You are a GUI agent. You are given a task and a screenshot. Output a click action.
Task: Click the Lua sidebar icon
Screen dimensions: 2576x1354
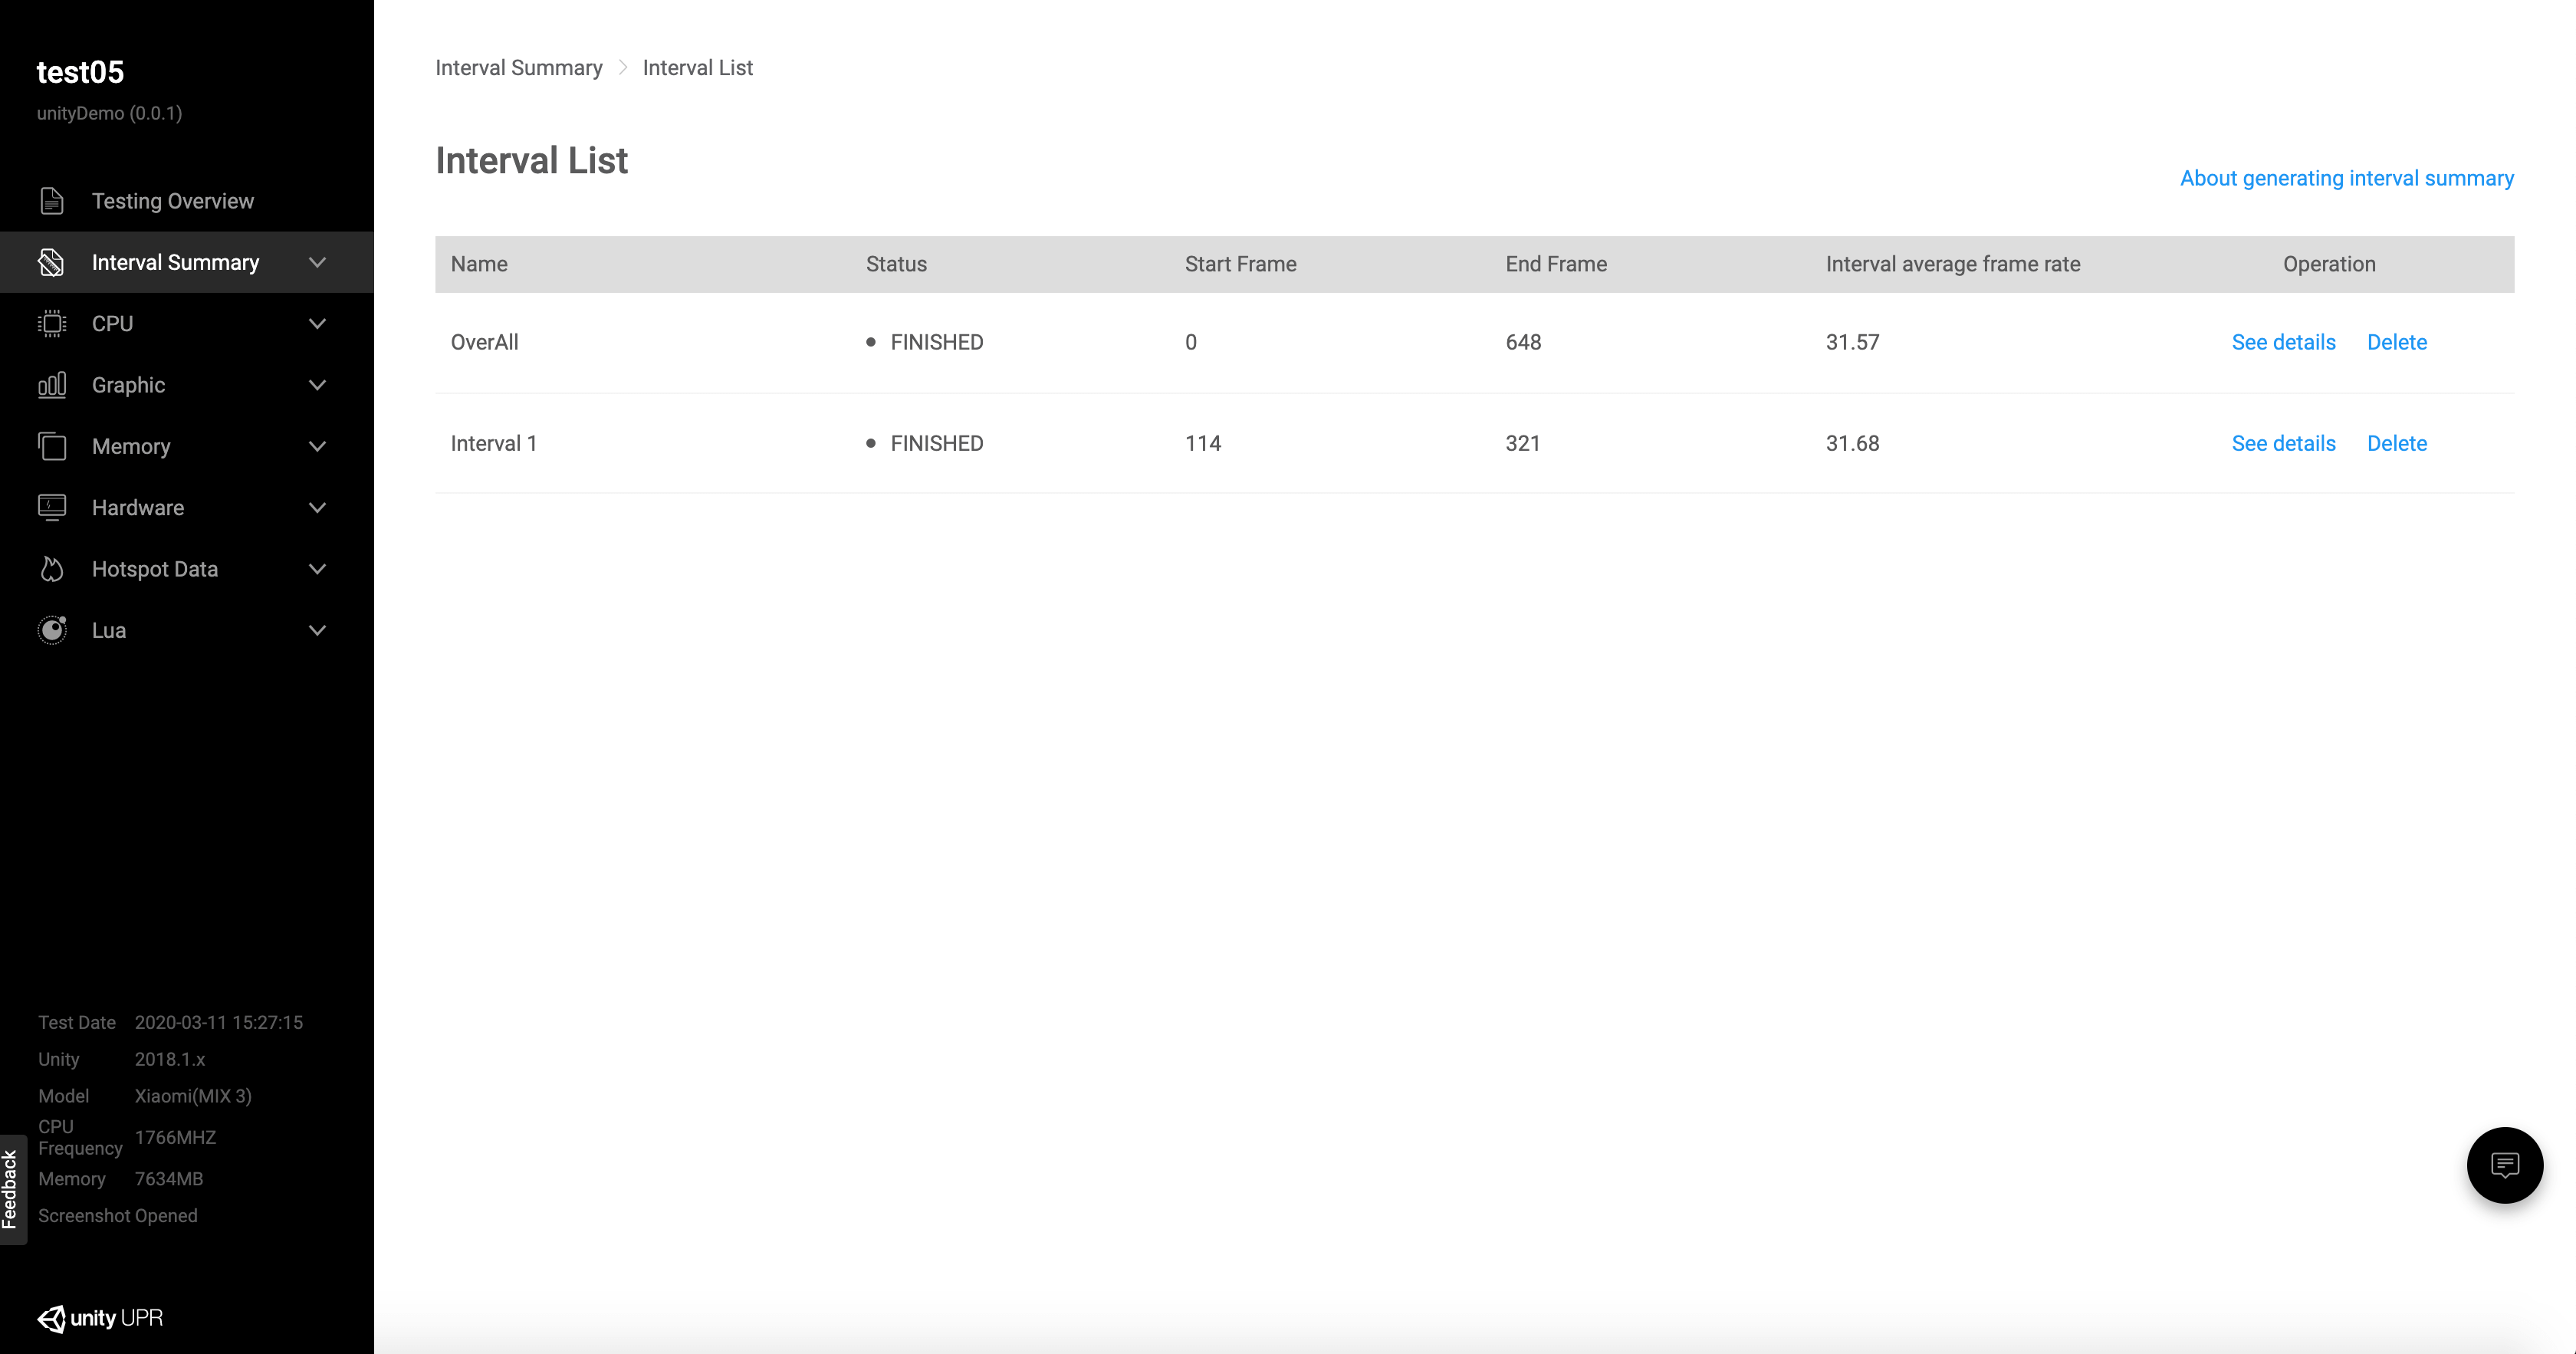(x=52, y=630)
